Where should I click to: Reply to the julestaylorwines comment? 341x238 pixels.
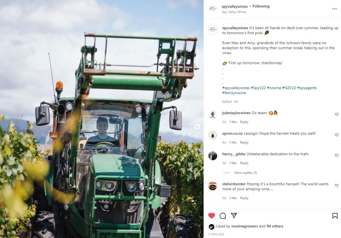click(x=244, y=122)
